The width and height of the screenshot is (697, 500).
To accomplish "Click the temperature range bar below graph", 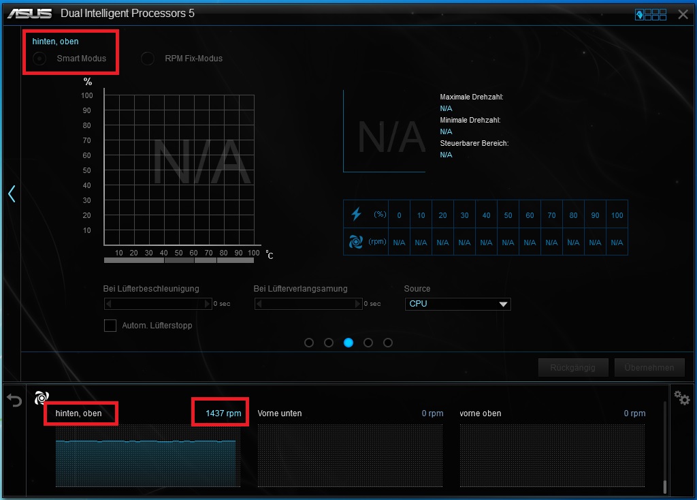I will (x=179, y=261).
